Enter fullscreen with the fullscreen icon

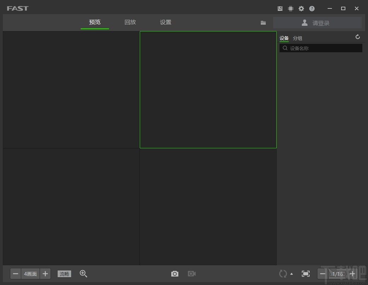pyautogui.click(x=306, y=274)
